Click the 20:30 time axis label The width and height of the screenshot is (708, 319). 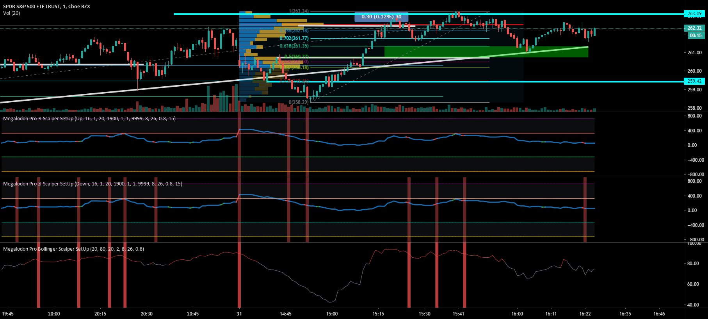click(x=147, y=314)
